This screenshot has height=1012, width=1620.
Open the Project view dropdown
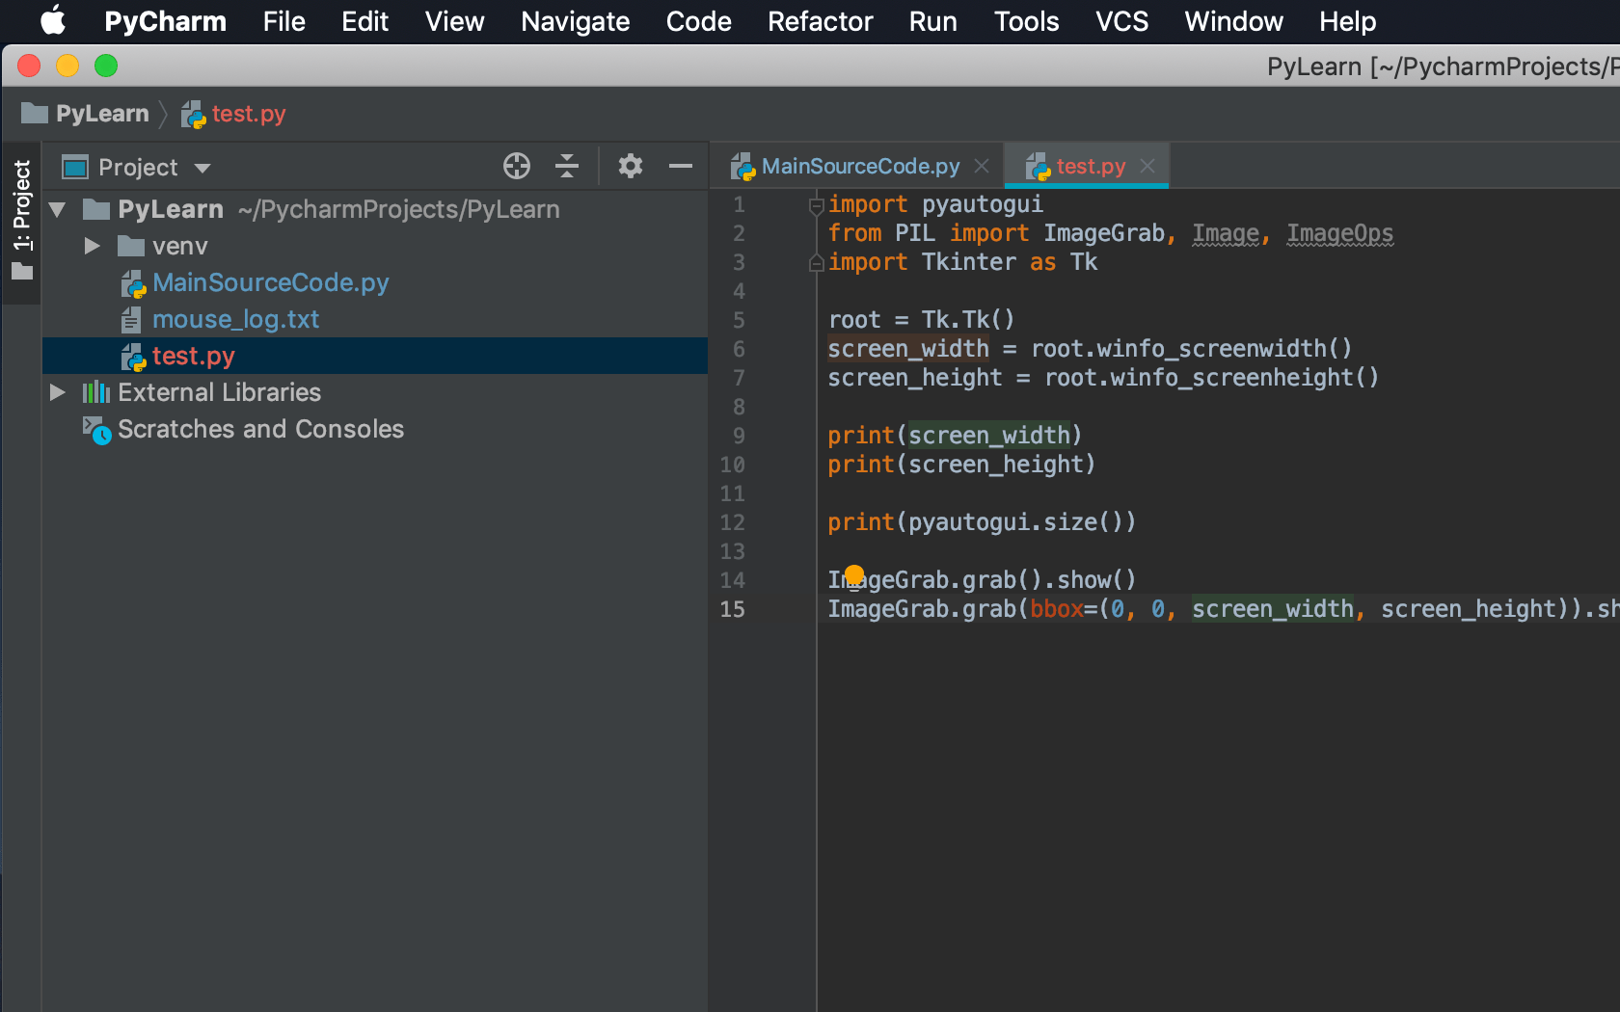pos(137,166)
